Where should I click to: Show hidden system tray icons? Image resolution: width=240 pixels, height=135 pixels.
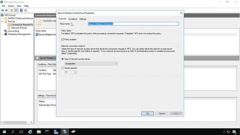pos(224,132)
